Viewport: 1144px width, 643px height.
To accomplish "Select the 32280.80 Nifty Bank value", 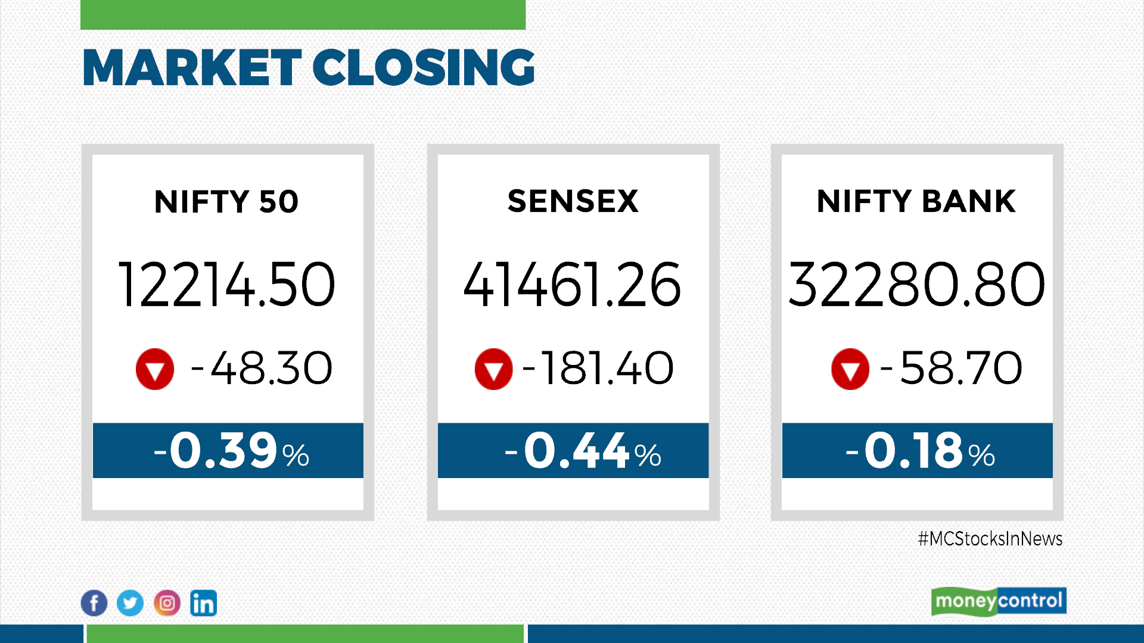I will pyautogui.click(x=917, y=285).
